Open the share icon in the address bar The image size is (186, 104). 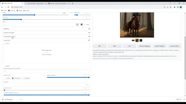(x=167, y=7)
